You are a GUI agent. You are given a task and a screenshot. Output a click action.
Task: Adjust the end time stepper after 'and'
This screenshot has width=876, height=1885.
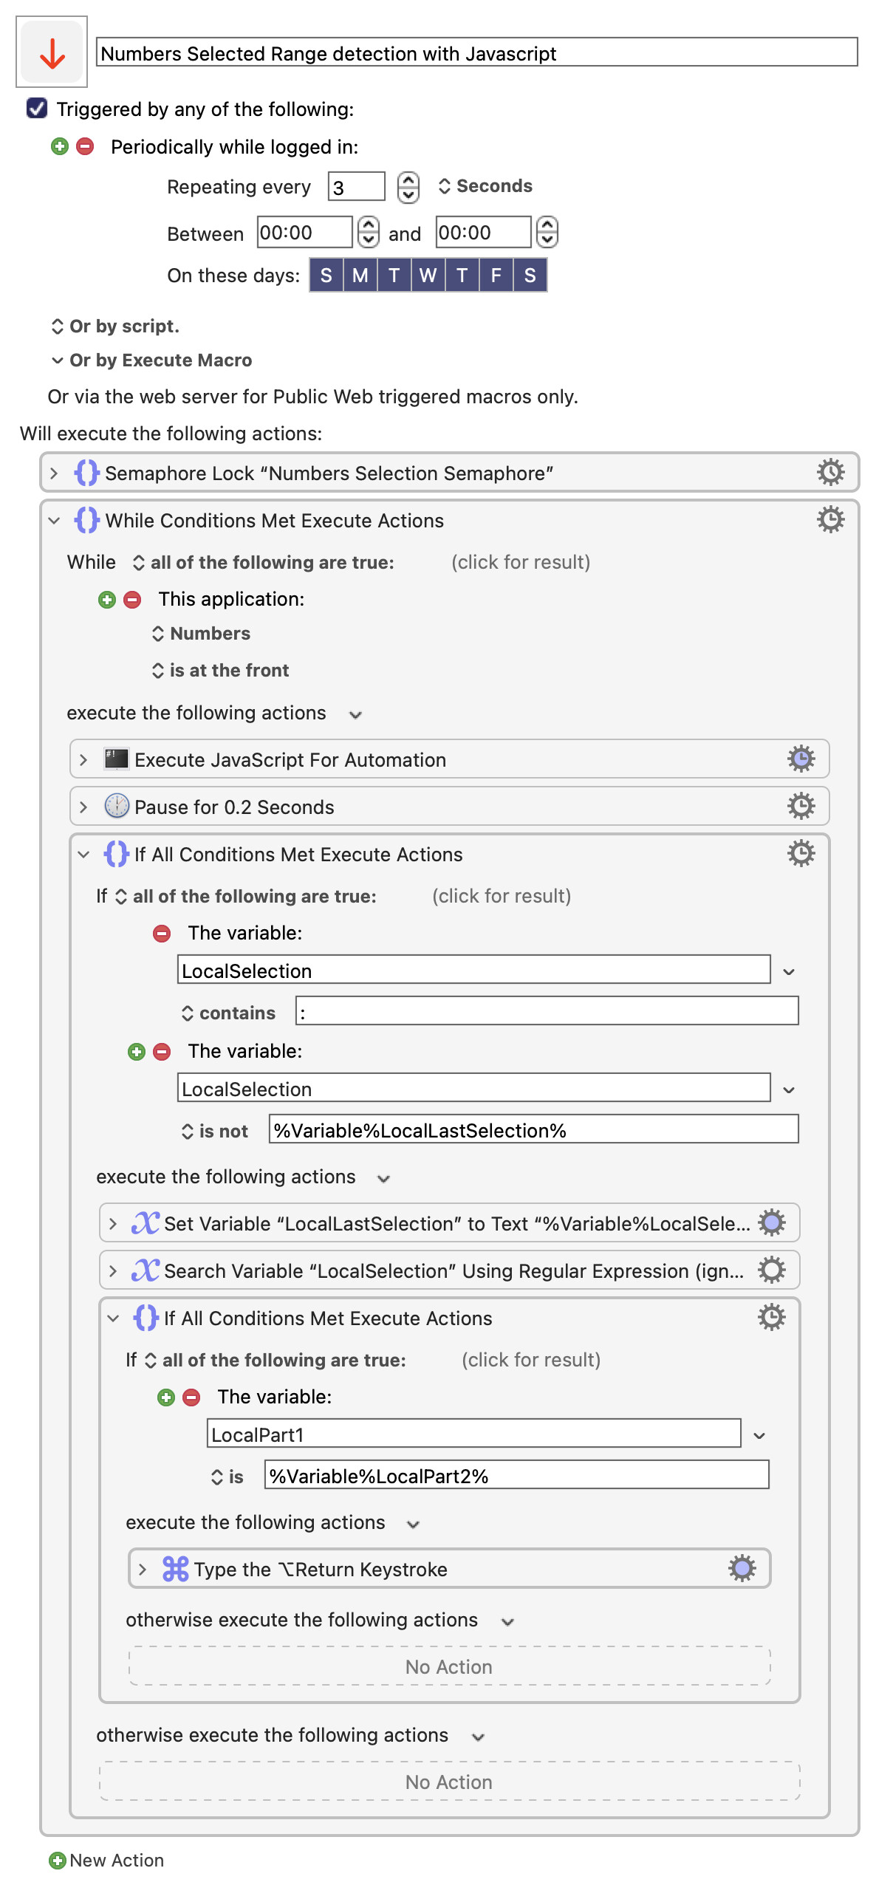pos(547,232)
